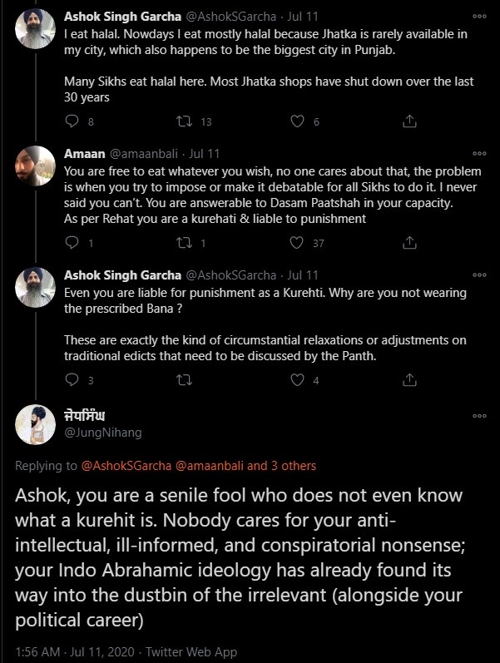Reply to Ashok's tweet about prescribed Bana
Viewport: 500px width, 663px height.
(x=72, y=380)
